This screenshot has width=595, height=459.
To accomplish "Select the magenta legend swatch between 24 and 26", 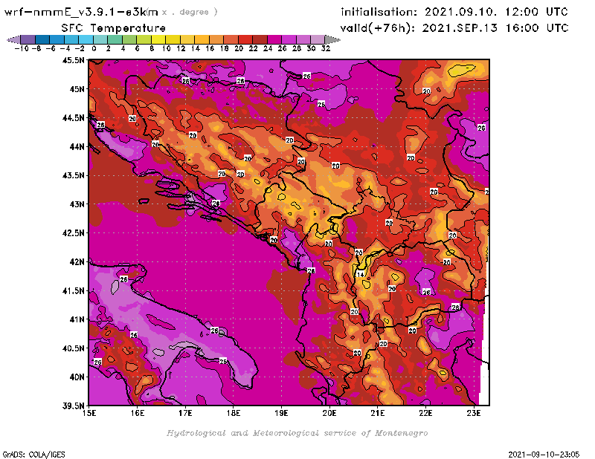I will pyautogui.click(x=274, y=39).
